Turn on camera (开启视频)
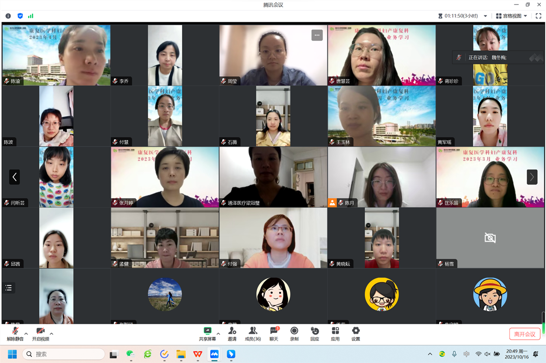Image resolution: width=546 pixels, height=363 pixels. click(40, 334)
